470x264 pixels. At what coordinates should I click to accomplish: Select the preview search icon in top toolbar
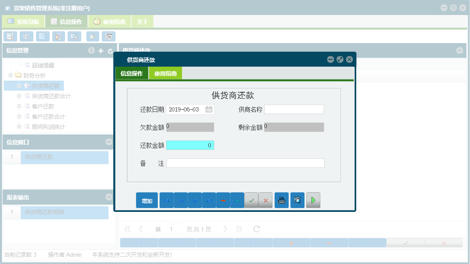10,36
